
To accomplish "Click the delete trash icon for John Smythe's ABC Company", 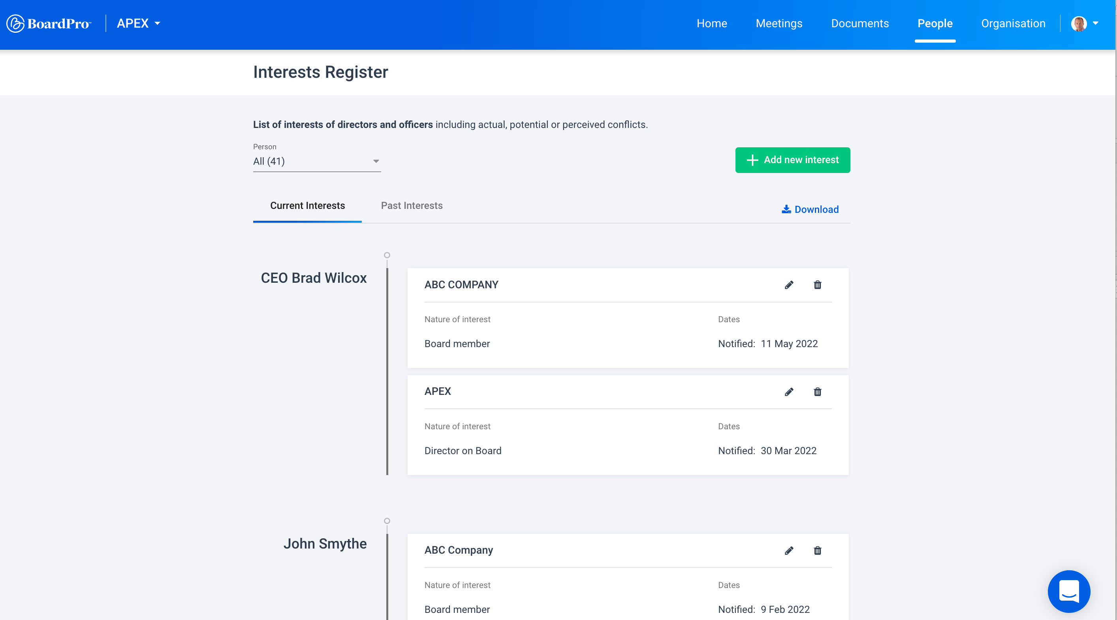I will (x=818, y=550).
